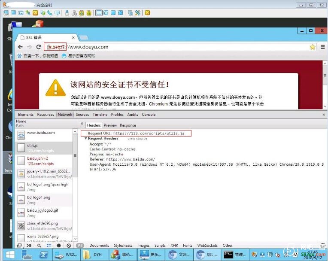Click the green transfer arrows icon in remote toolbar

[28, 13]
